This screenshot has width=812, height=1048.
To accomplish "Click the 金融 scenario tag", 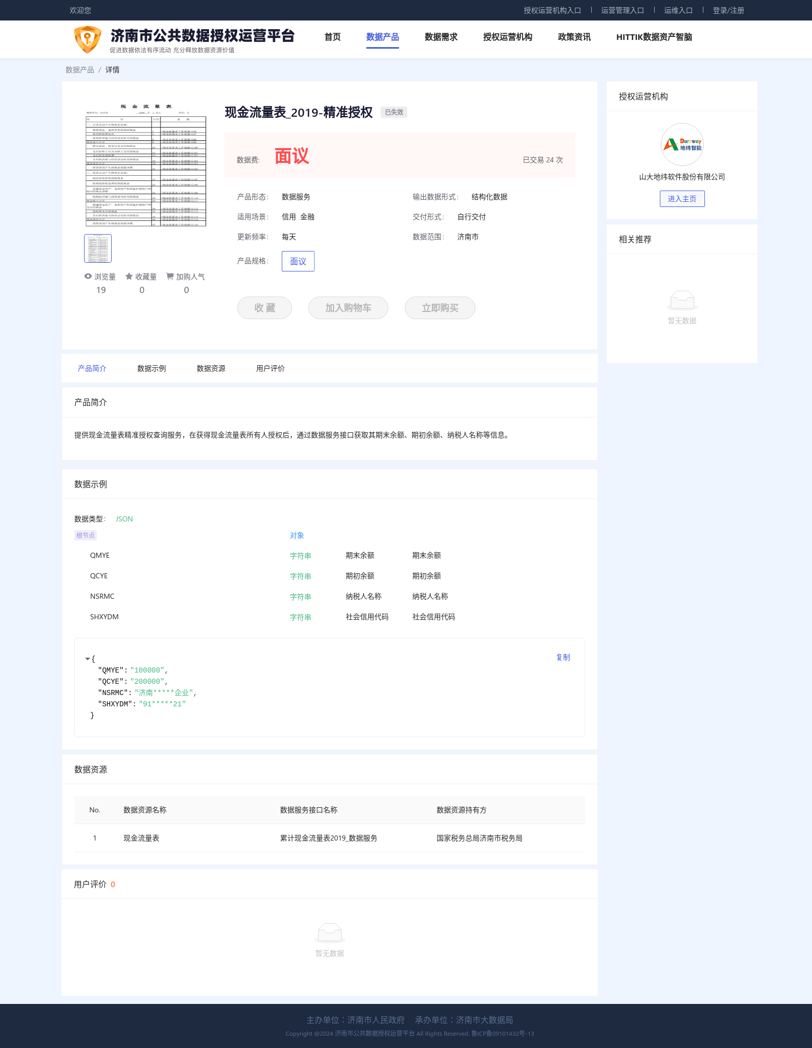I will (x=307, y=217).
